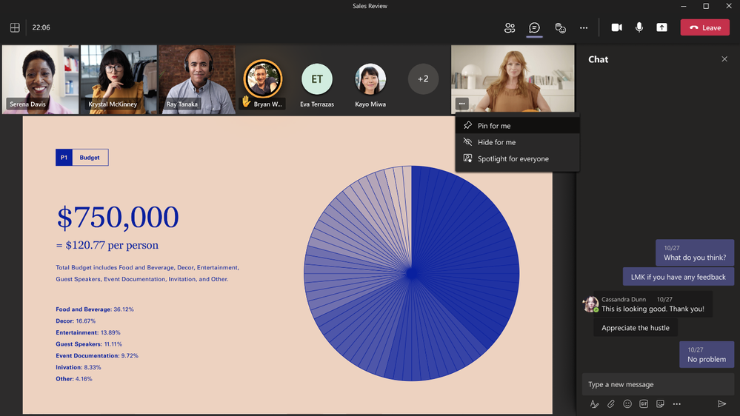Screen dimensions: 740x416
Task: Click into Type a new message field
Action: tap(658, 384)
